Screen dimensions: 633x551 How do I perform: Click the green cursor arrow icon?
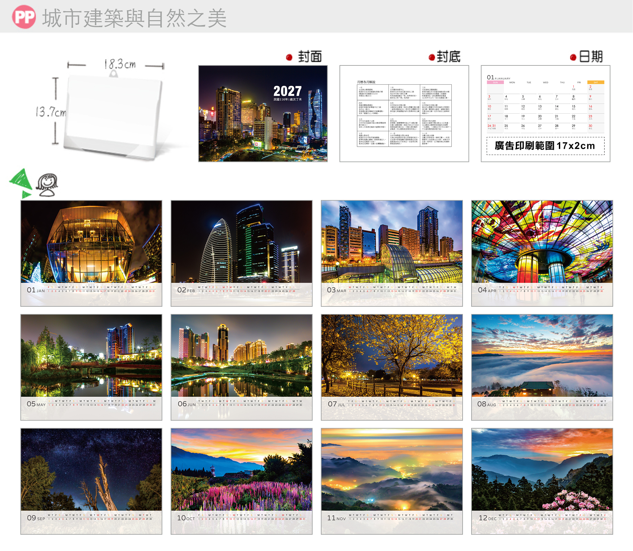[21, 183]
